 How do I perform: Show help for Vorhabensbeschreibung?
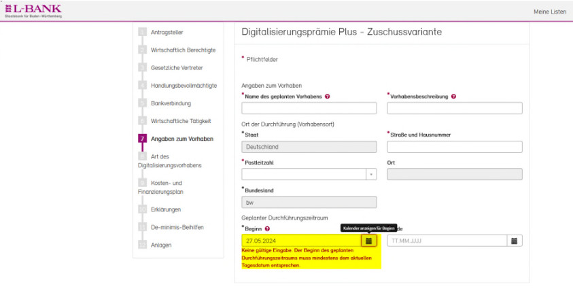pyautogui.click(x=453, y=97)
